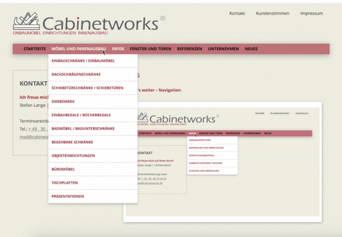Screen dimensions: 342x237
Task: Expand FENSTER UND TÜREN in the main navigation
Action: pyautogui.click(x=150, y=49)
